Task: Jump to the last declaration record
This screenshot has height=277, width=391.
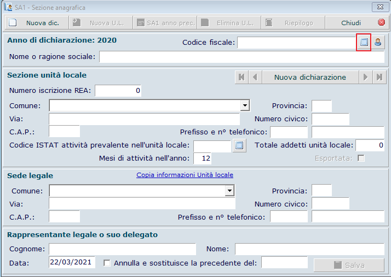Action: tap(379, 77)
